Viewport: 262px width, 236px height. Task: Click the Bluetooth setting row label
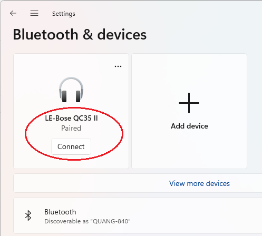click(60, 212)
